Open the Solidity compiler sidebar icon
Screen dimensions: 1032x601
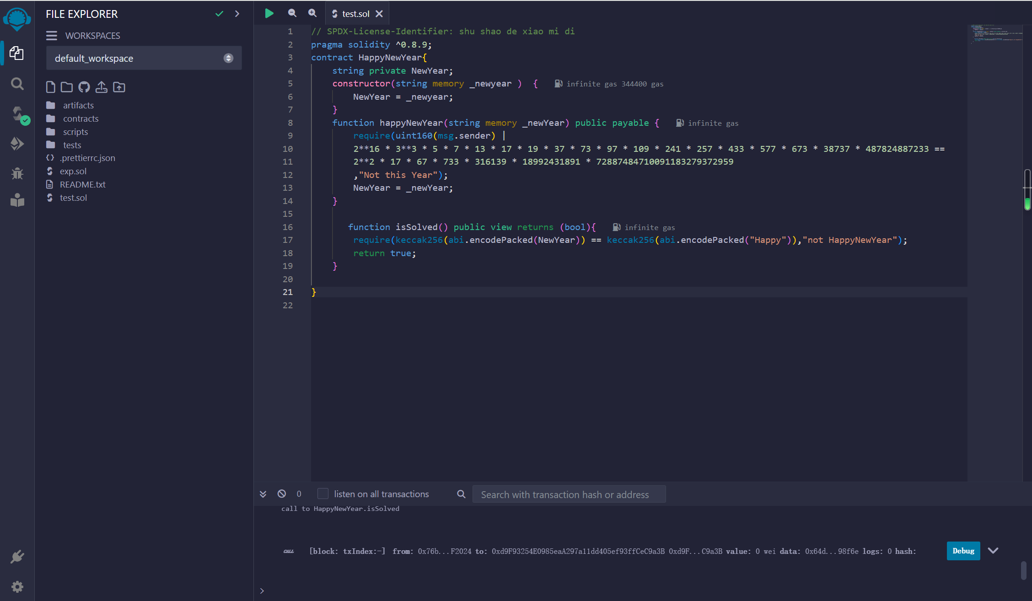tap(17, 114)
